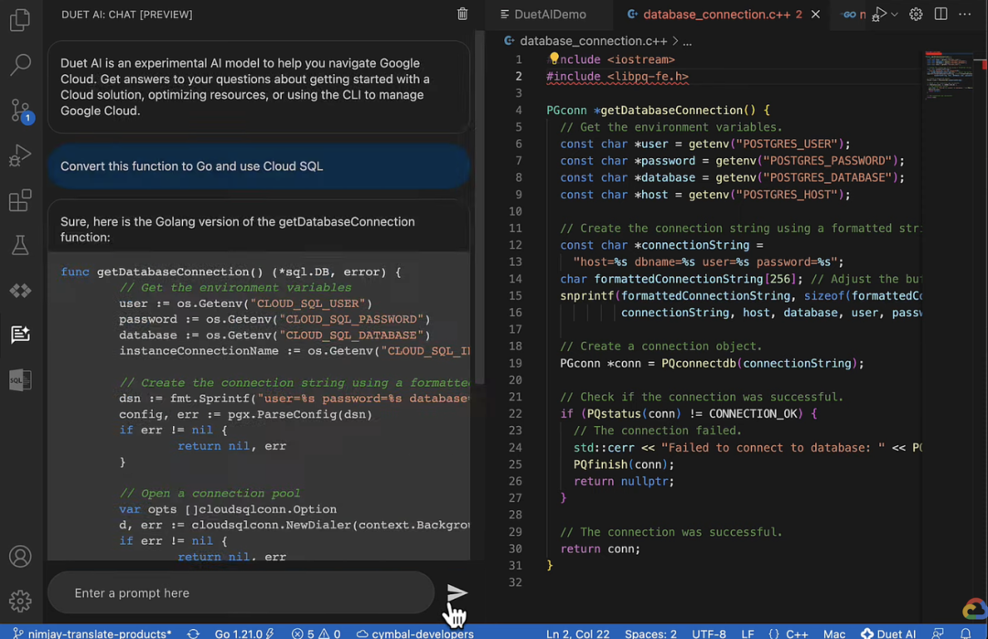
Task: Click the Duet AI chat sidebar icon
Action: 20,335
